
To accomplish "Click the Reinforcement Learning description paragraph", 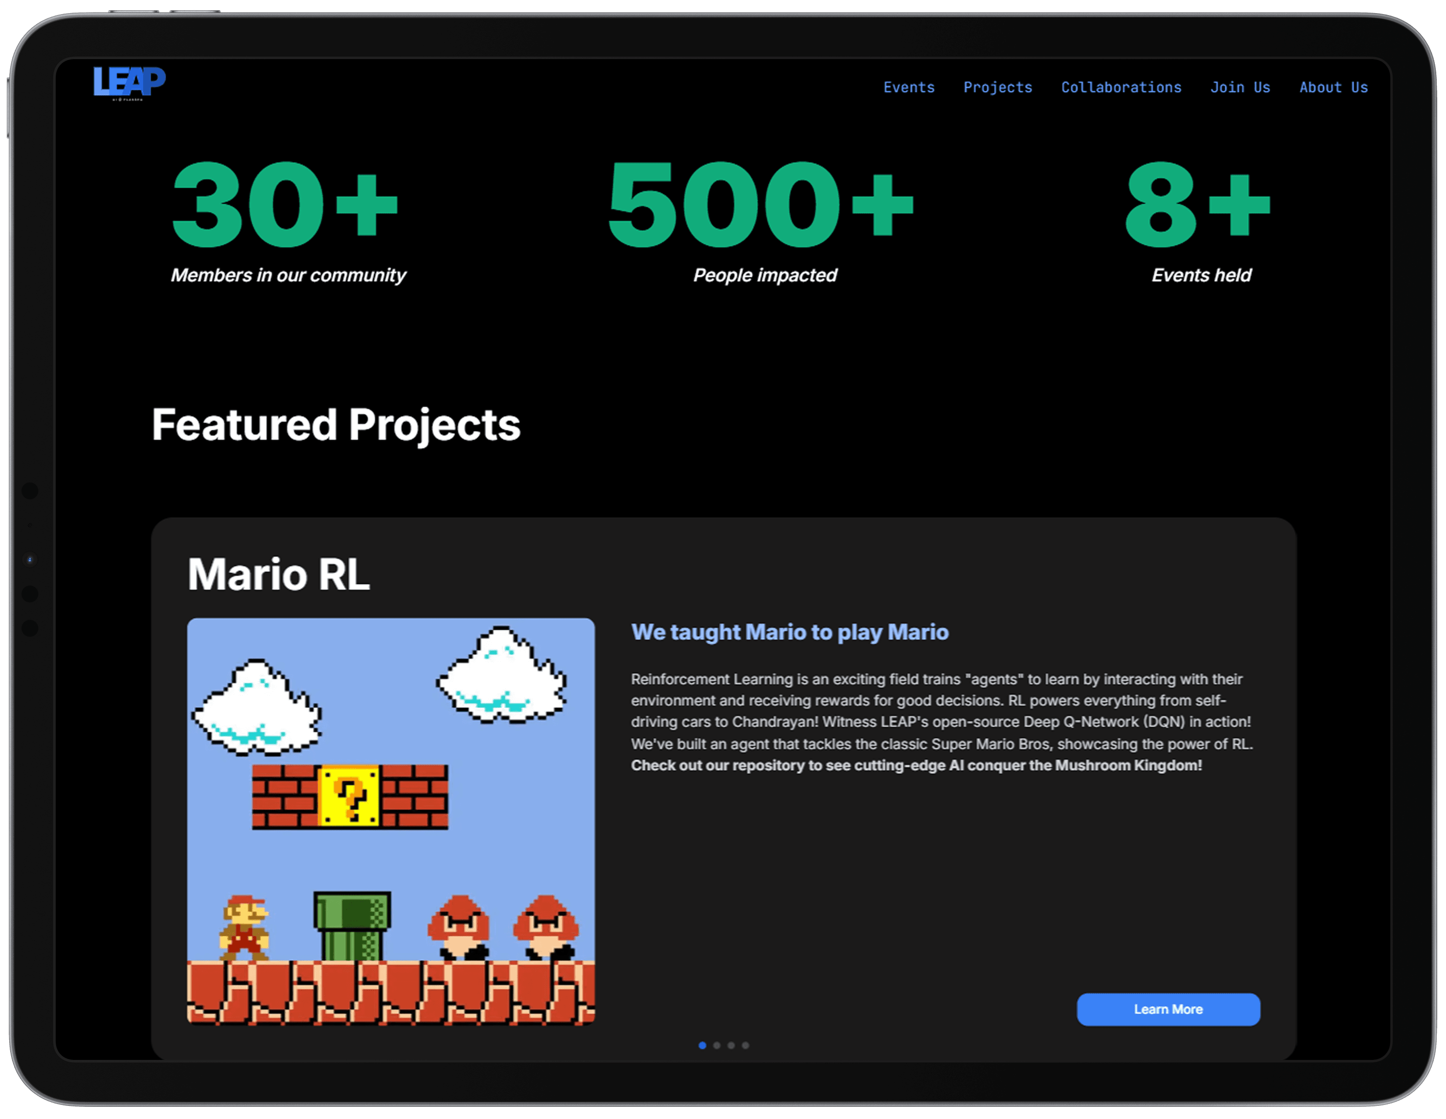I will [x=940, y=711].
